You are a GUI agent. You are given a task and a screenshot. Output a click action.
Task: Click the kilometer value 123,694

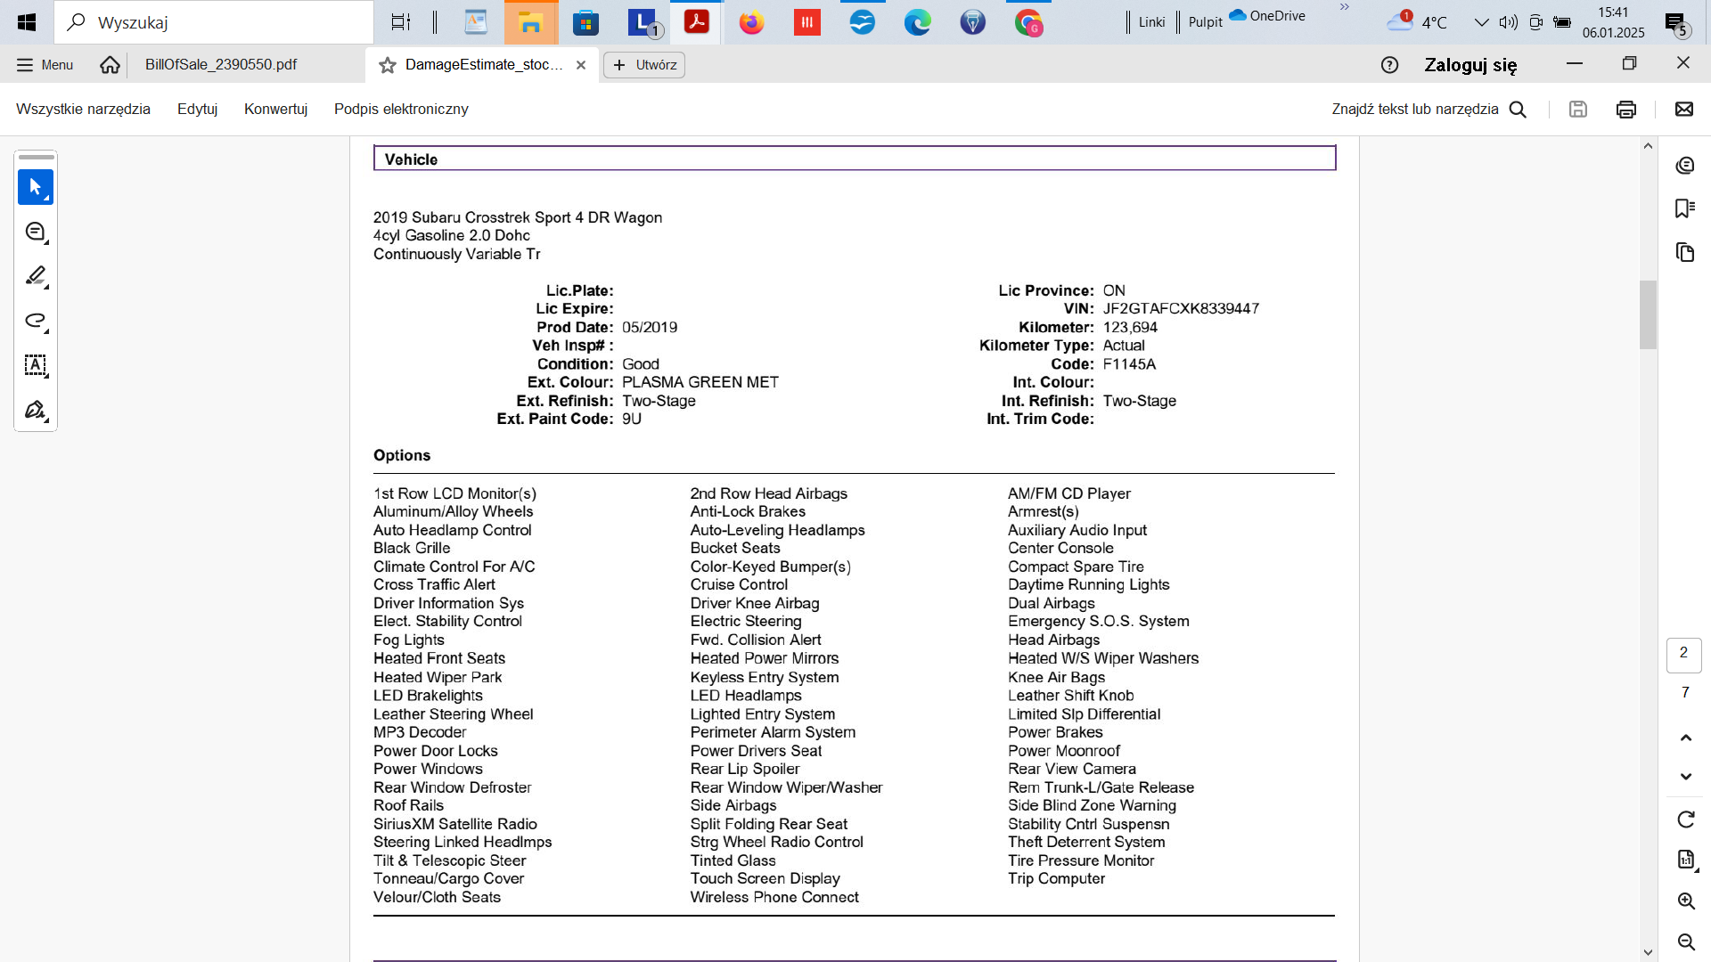1130,327
